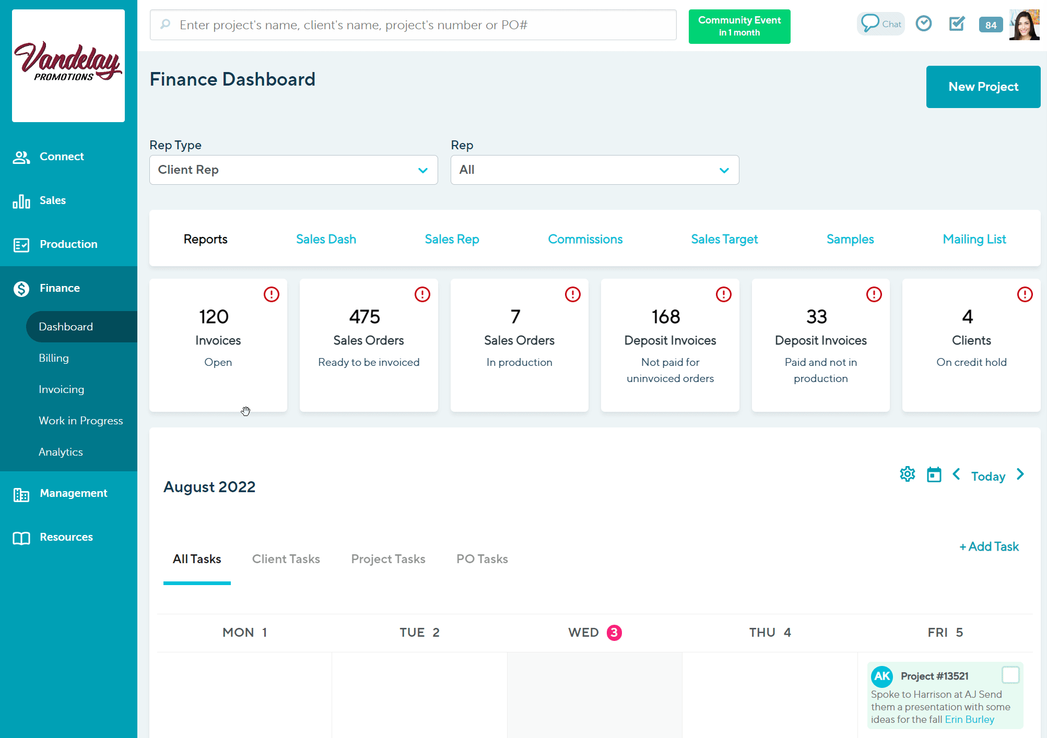This screenshot has width=1047, height=738.
Task: Click the 84 notifications badge
Action: click(x=991, y=25)
